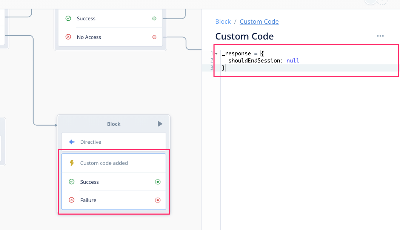Select the Directive step in Block

[x=113, y=142]
